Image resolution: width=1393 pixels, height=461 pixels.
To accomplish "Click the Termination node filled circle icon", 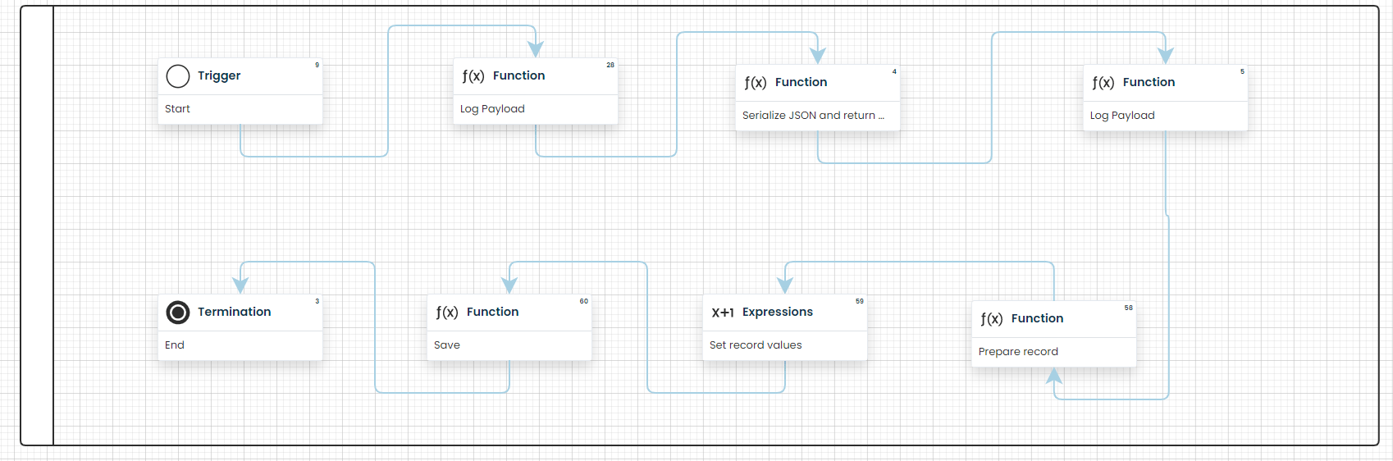I will point(178,313).
